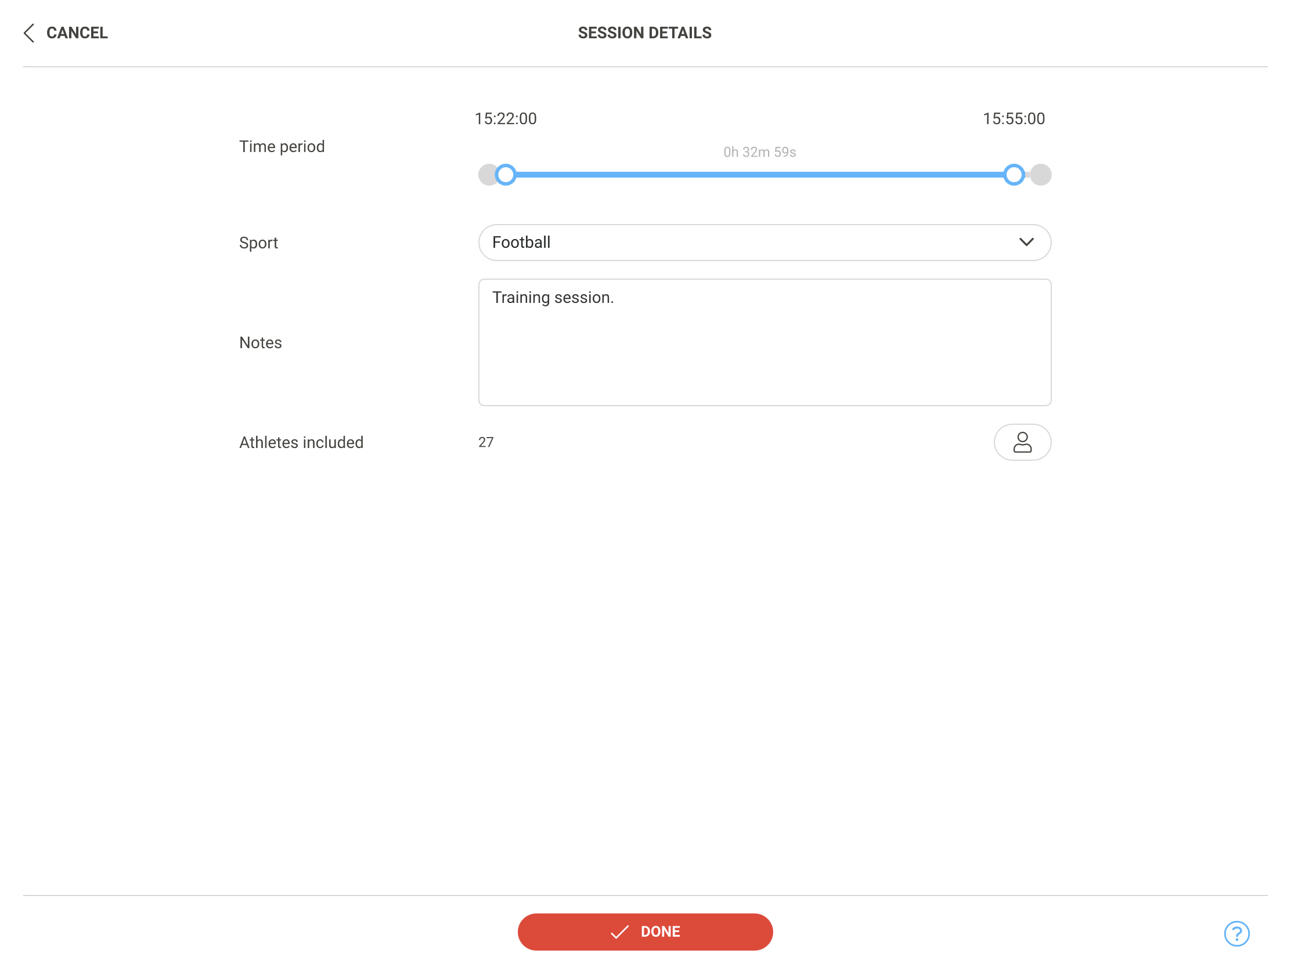Viewport: 1291px width, 968px height.
Task: Click the grey left limit slider dot
Action: (x=486, y=175)
